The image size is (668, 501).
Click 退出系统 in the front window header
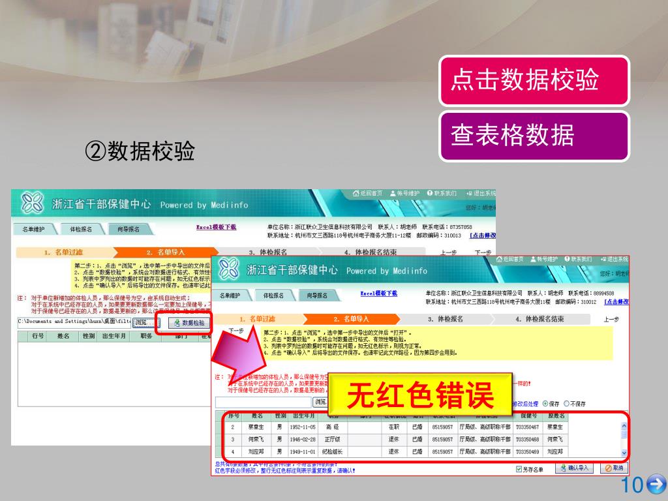(615, 259)
